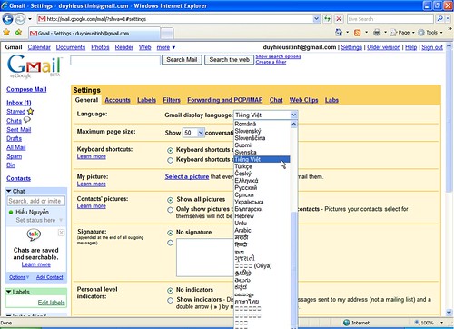Collapse the Chat section triangle

click(9, 191)
